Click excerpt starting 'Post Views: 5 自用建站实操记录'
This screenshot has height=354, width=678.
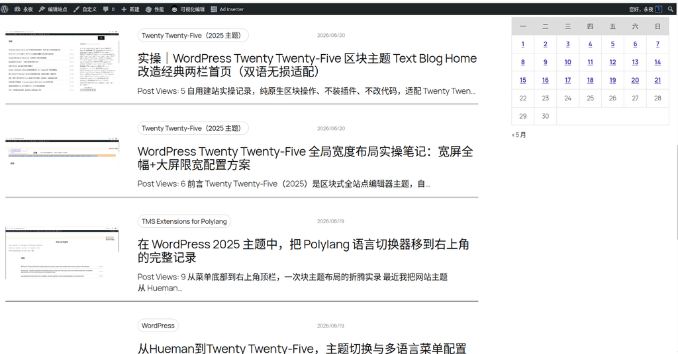pos(307,91)
